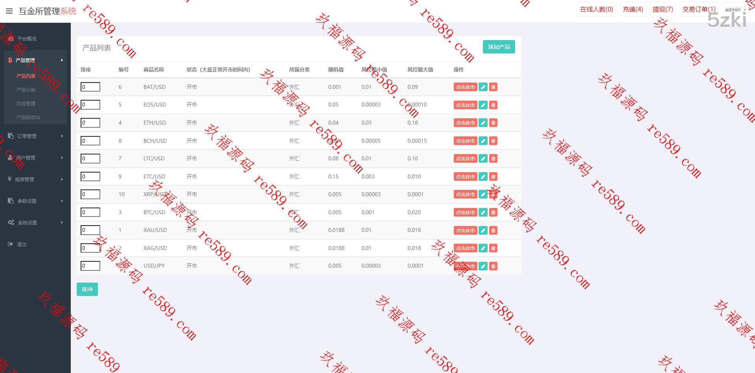Image resolution: width=755 pixels, height=373 pixels.
Task: Edit the XAU/USD product with pencil icon
Action: click(483, 230)
